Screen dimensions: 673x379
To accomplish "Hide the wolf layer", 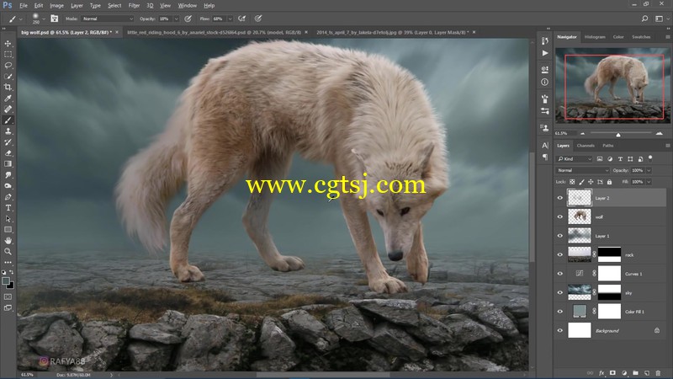I will click(559, 217).
